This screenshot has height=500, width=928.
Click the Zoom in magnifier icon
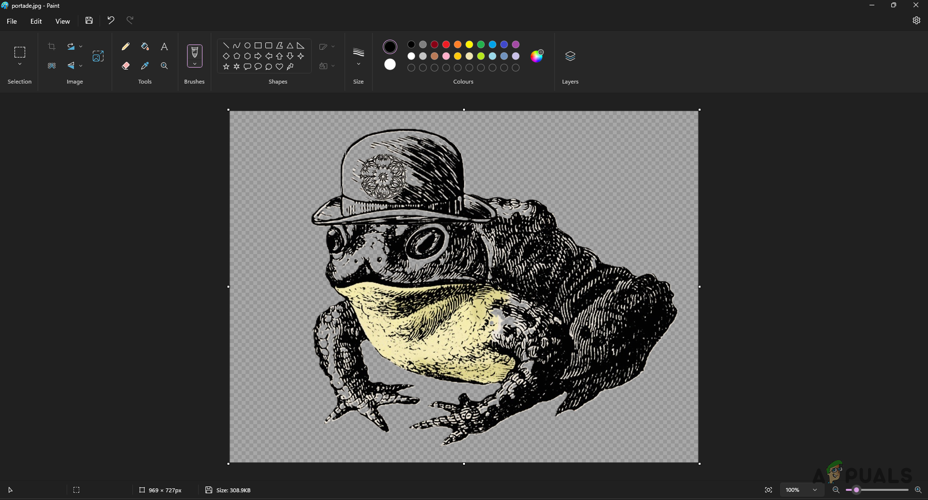point(918,490)
